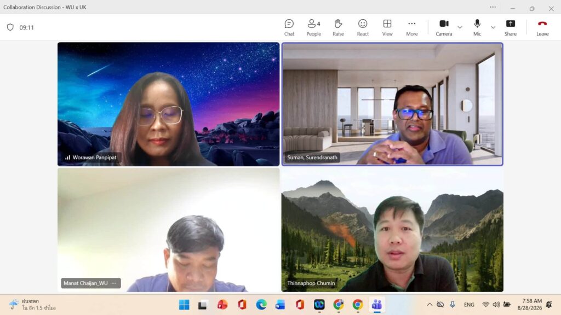Show the People participants list
The height and width of the screenshot is (315, 561).
click(313, 27)
